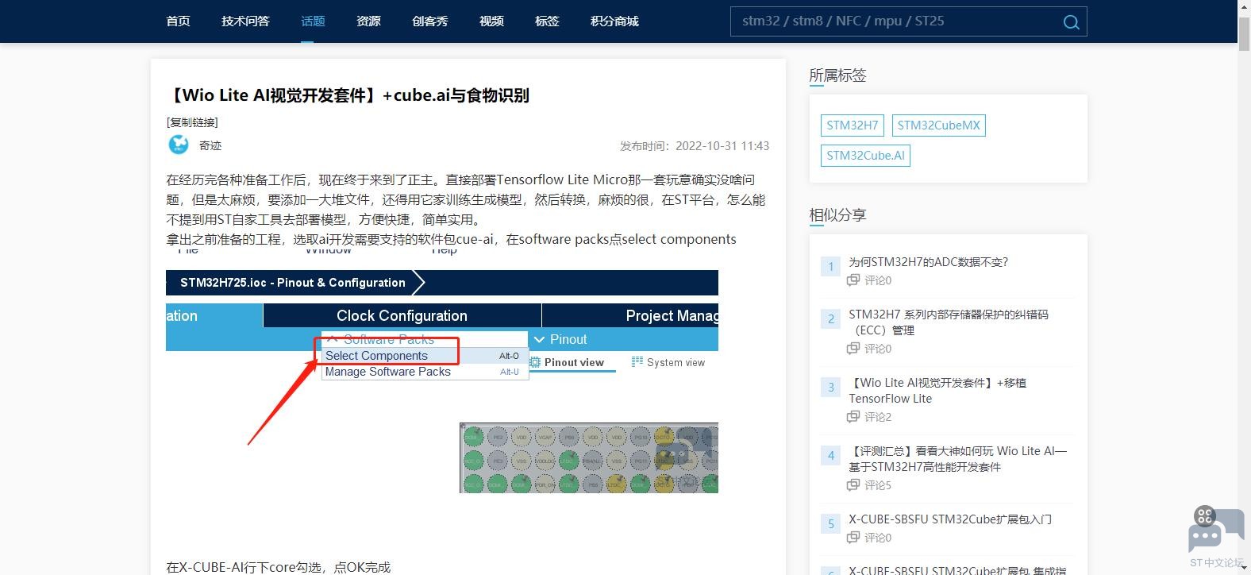Open 为何STM32H7的ADC数据不变? post
This screenshot has width=1251, height=575.
928,262
